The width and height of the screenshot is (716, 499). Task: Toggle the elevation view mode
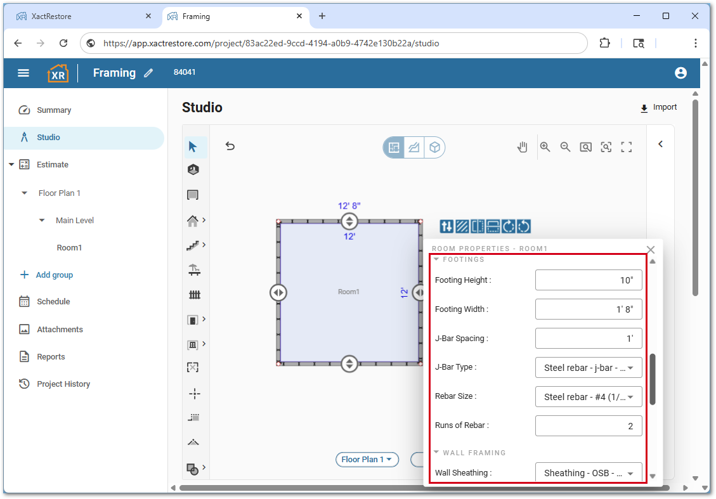pos(414,147)
